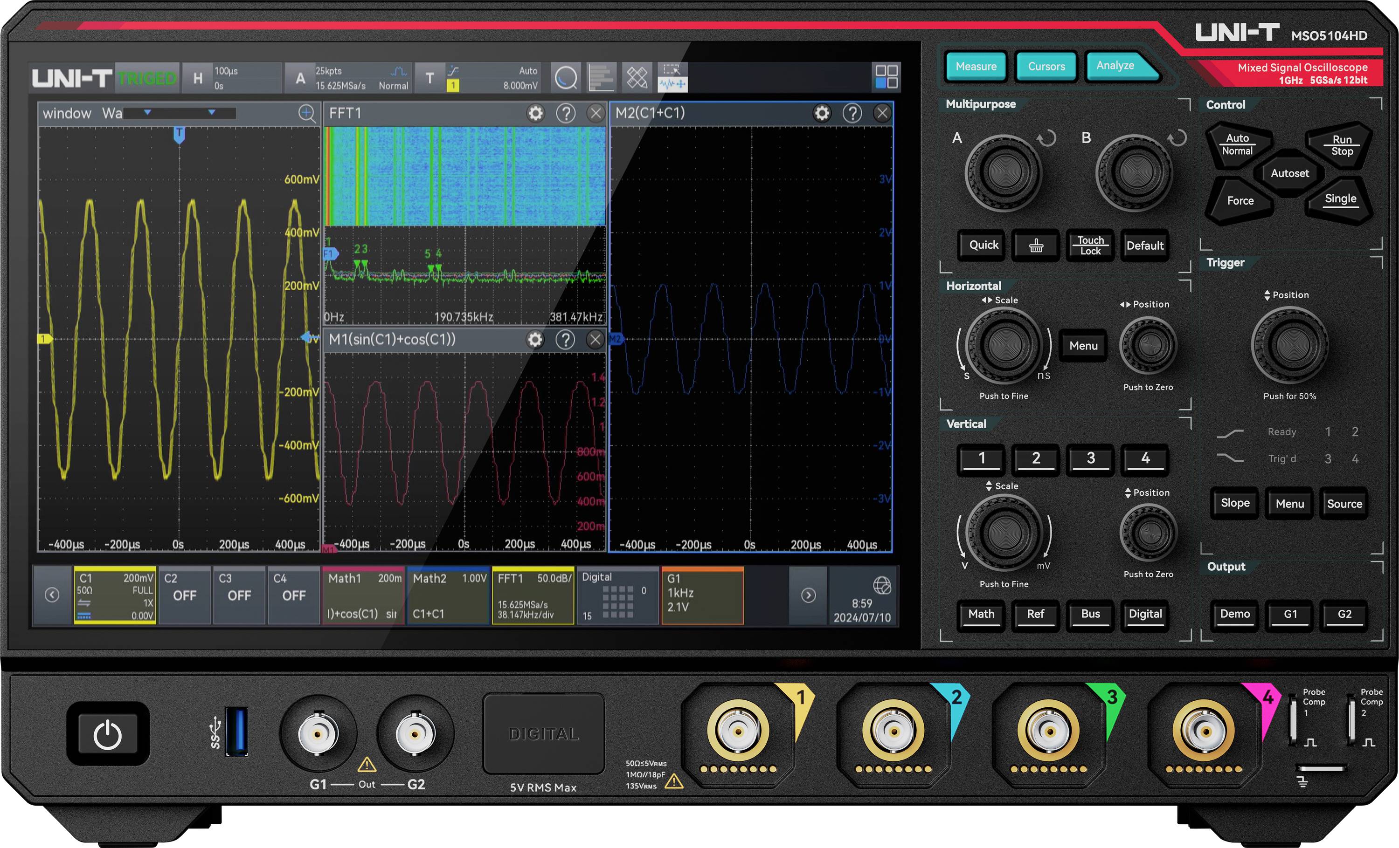This screenshot has height=848, width=1399.
Task: Click the blue trigger T marker on waveform
Action: click(x=180, y=135)
